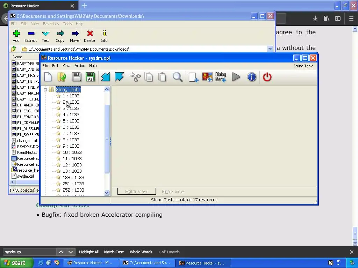The height and width of the screenshot is (268, 358).
Task: Select string table entry 13 : 1033
Action: pos(72,171)
